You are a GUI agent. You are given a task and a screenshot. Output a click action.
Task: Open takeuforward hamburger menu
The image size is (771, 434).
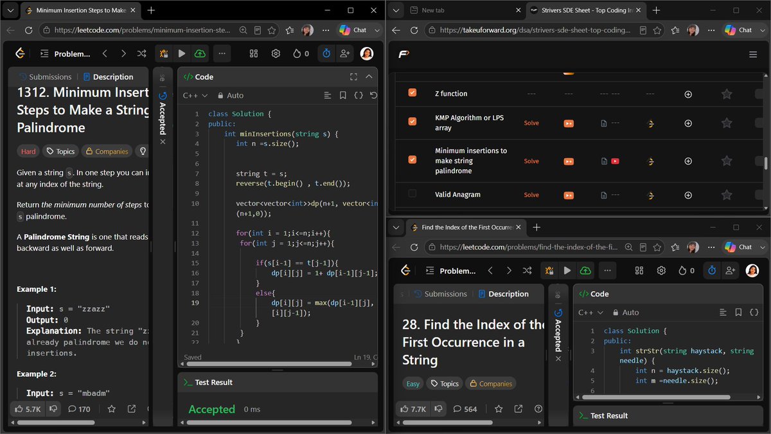pos(753,55)
